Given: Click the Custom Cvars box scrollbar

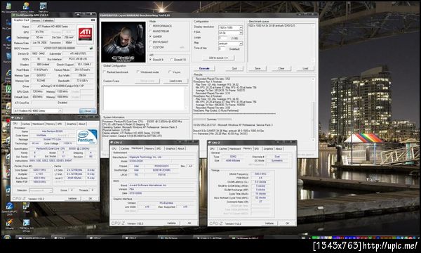Looking at the screenshot, I should [x=187, y=98].
